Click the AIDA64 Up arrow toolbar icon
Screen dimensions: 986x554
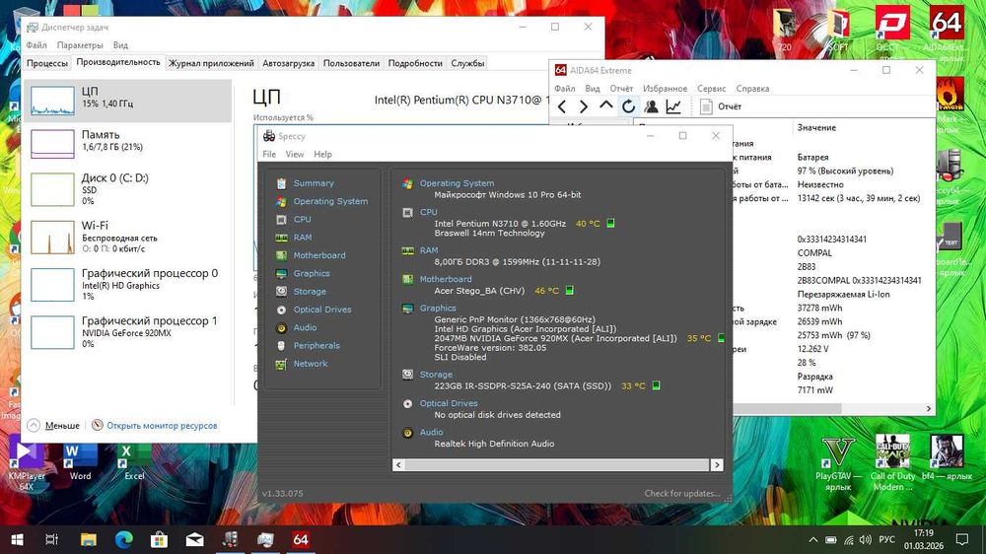606,105
